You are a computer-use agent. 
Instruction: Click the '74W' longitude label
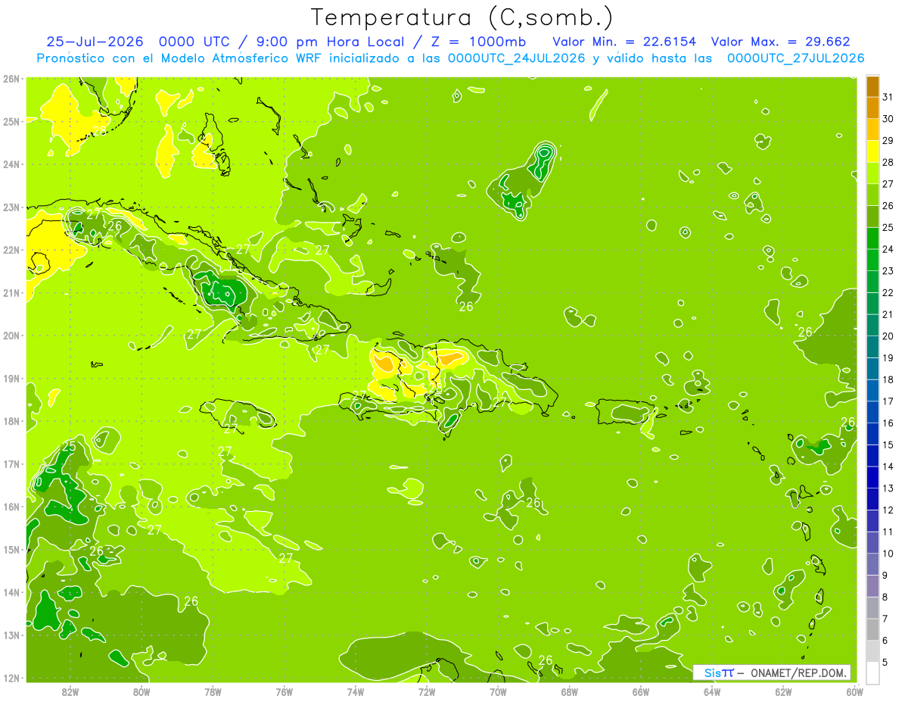356,691
